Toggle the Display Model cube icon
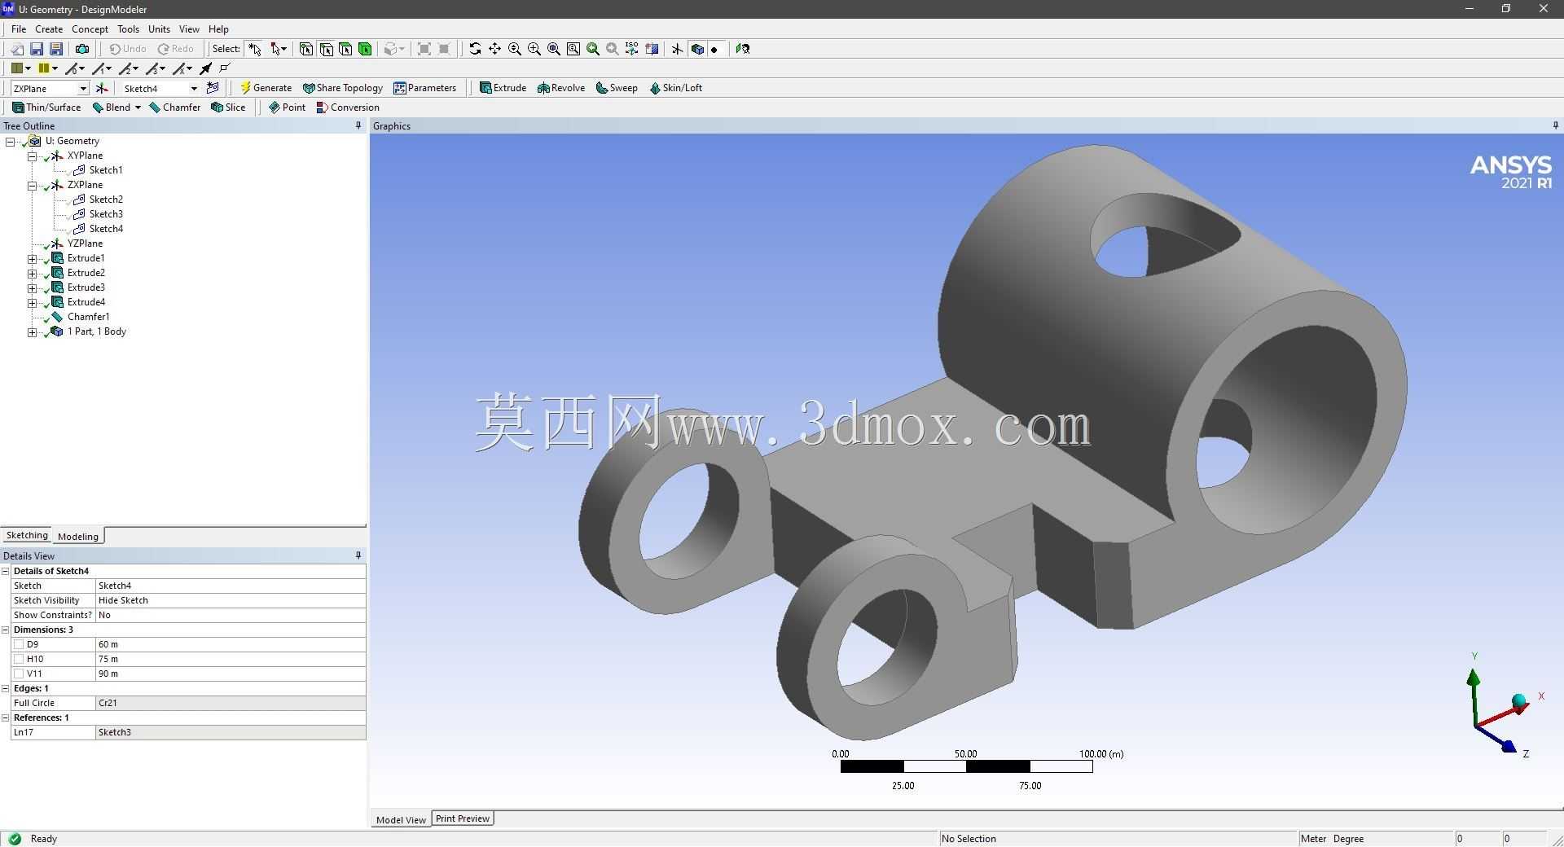The image size is (1564, 847). pyautogui.click(x=697, y=49)
